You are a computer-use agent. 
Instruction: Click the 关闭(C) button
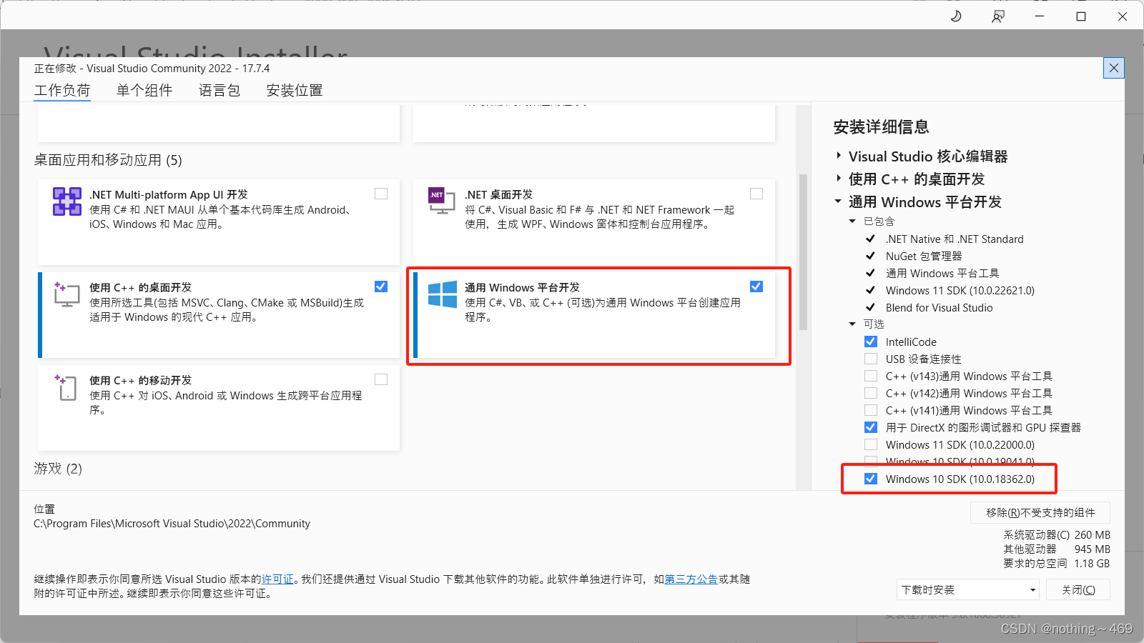1078,589
